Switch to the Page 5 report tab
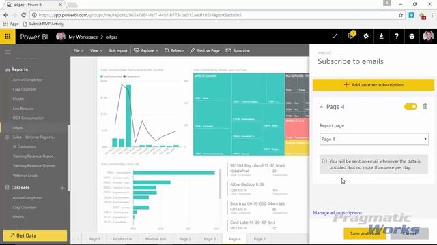437x245 pixels. tap(259, 239)
